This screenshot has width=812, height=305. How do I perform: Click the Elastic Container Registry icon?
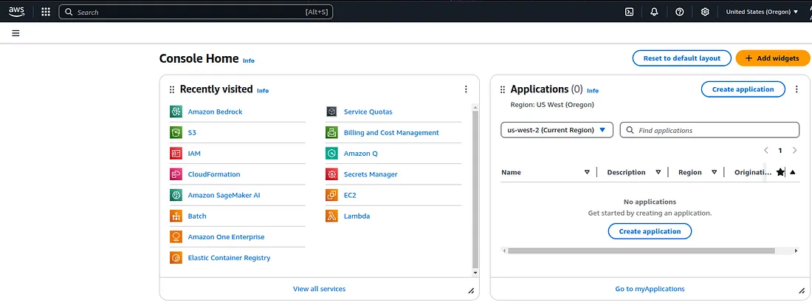click(176, 257)
